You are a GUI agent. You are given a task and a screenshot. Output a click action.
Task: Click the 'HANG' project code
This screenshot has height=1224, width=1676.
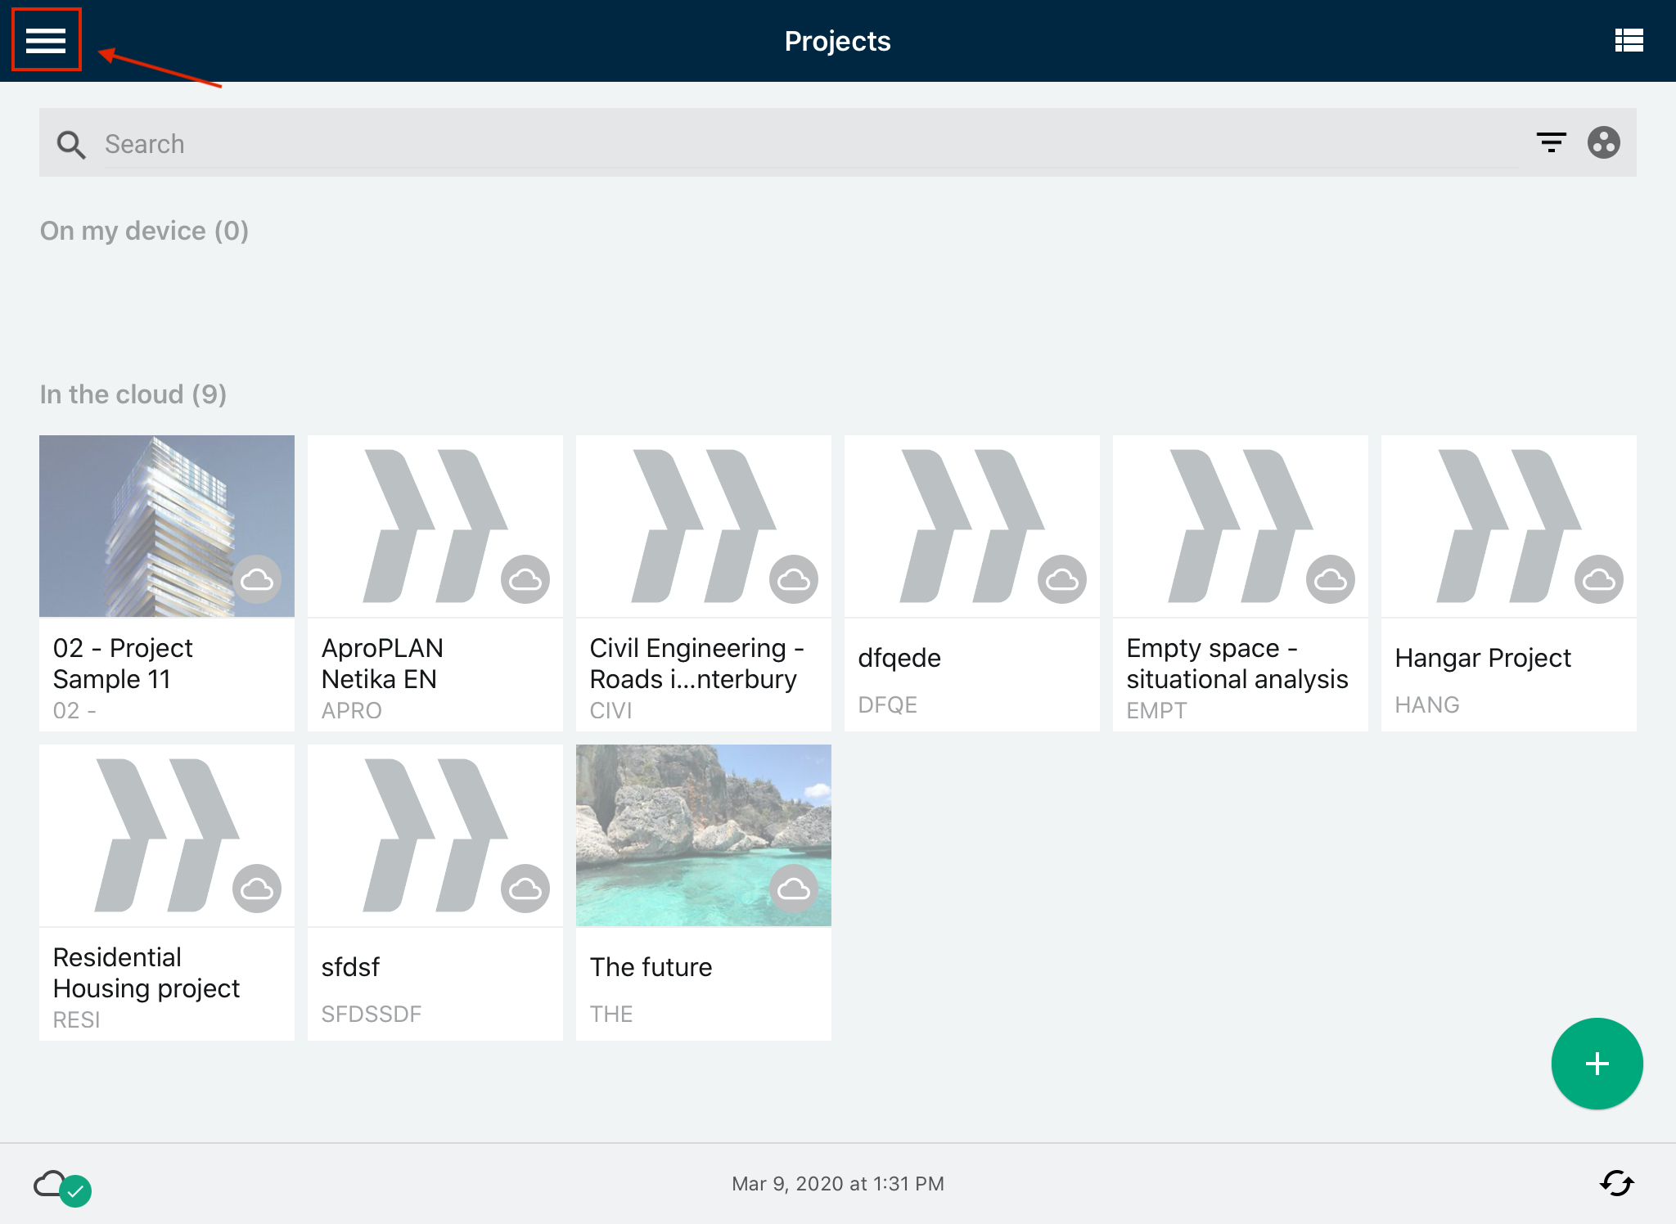tap(1427, 704)
